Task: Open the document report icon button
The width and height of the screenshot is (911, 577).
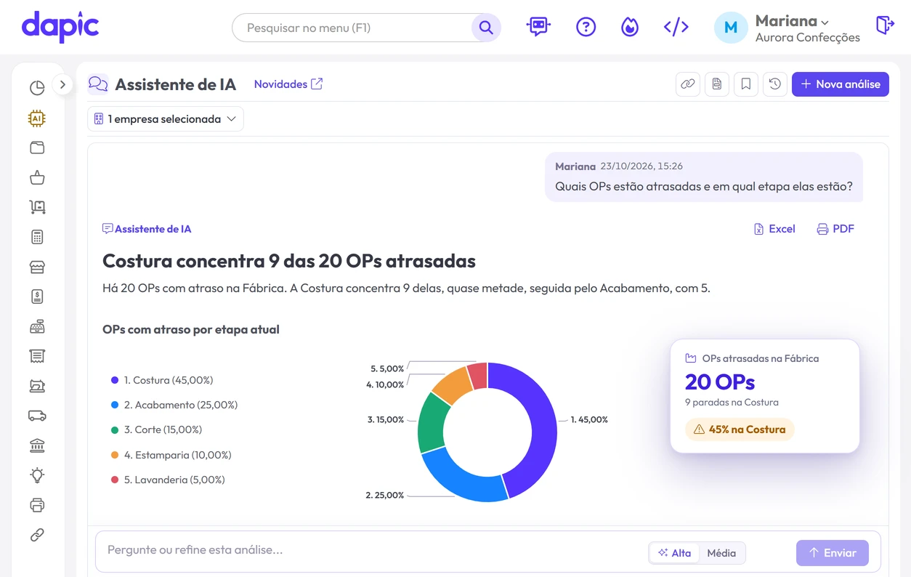Action: [717, 84]
